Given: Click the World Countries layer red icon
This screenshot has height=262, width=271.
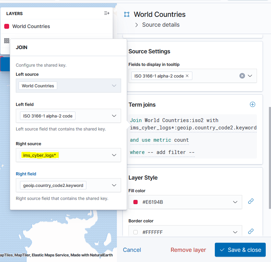Looking at the screenshot, I should (x=7, y=26).
